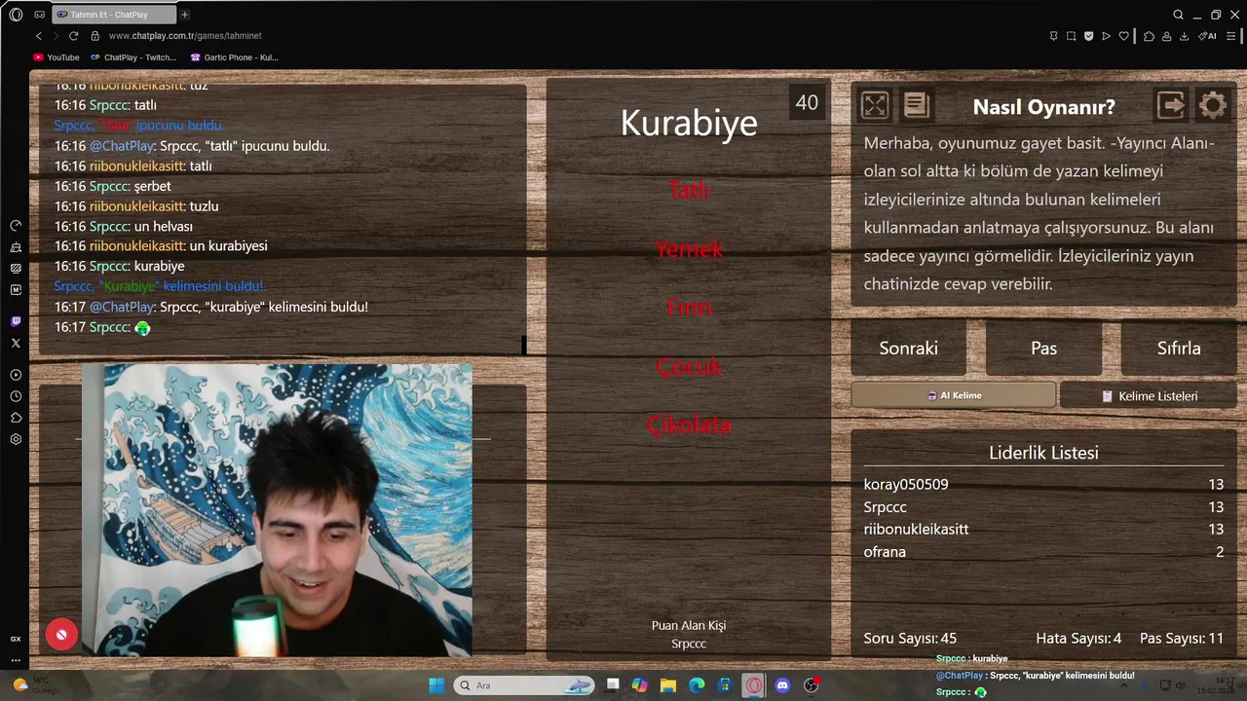The width and height of the screenshot is (1247, 701).
Task: Open Microsoft Edge from the taskbar
Action: 697,685
